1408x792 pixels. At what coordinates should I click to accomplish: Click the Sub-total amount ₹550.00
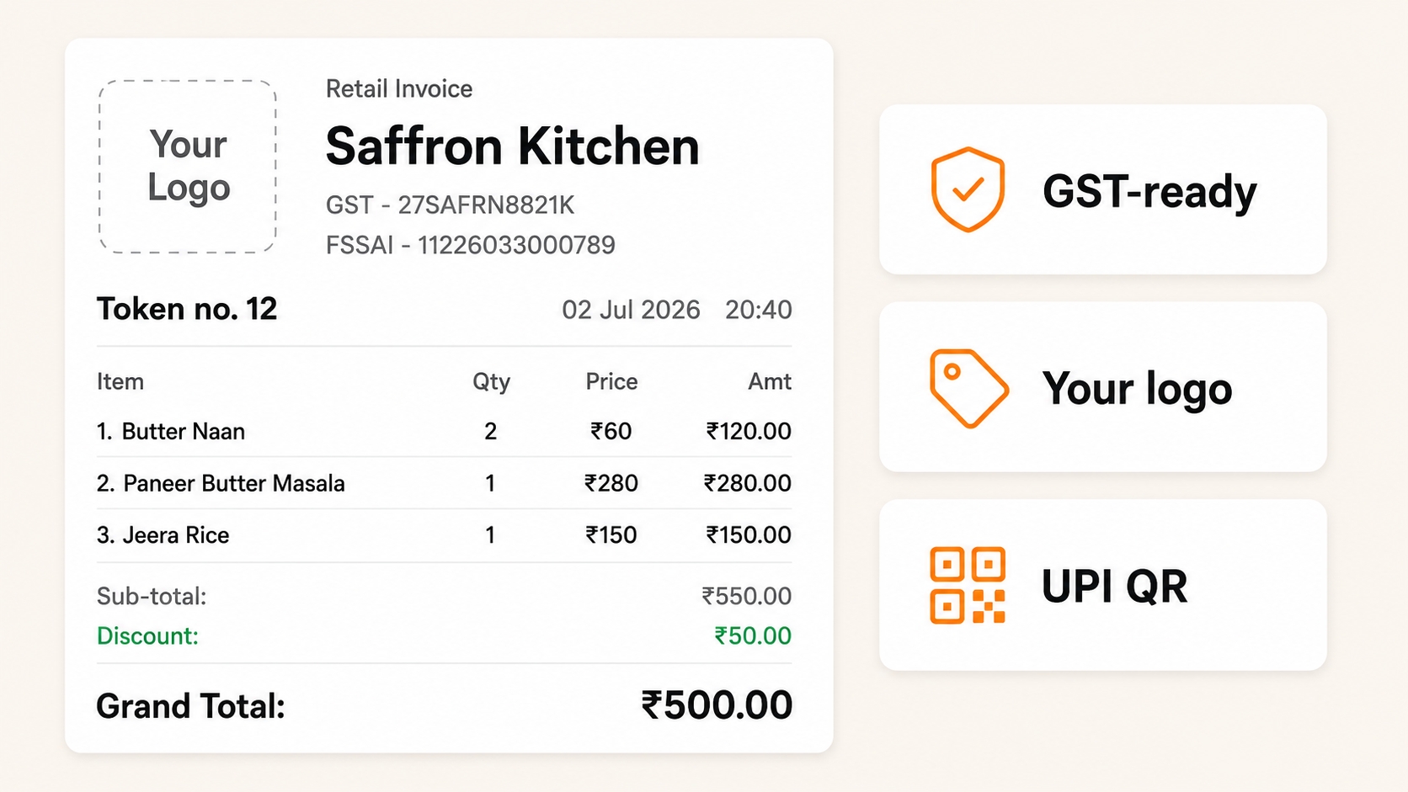click(x=747, y=596)
